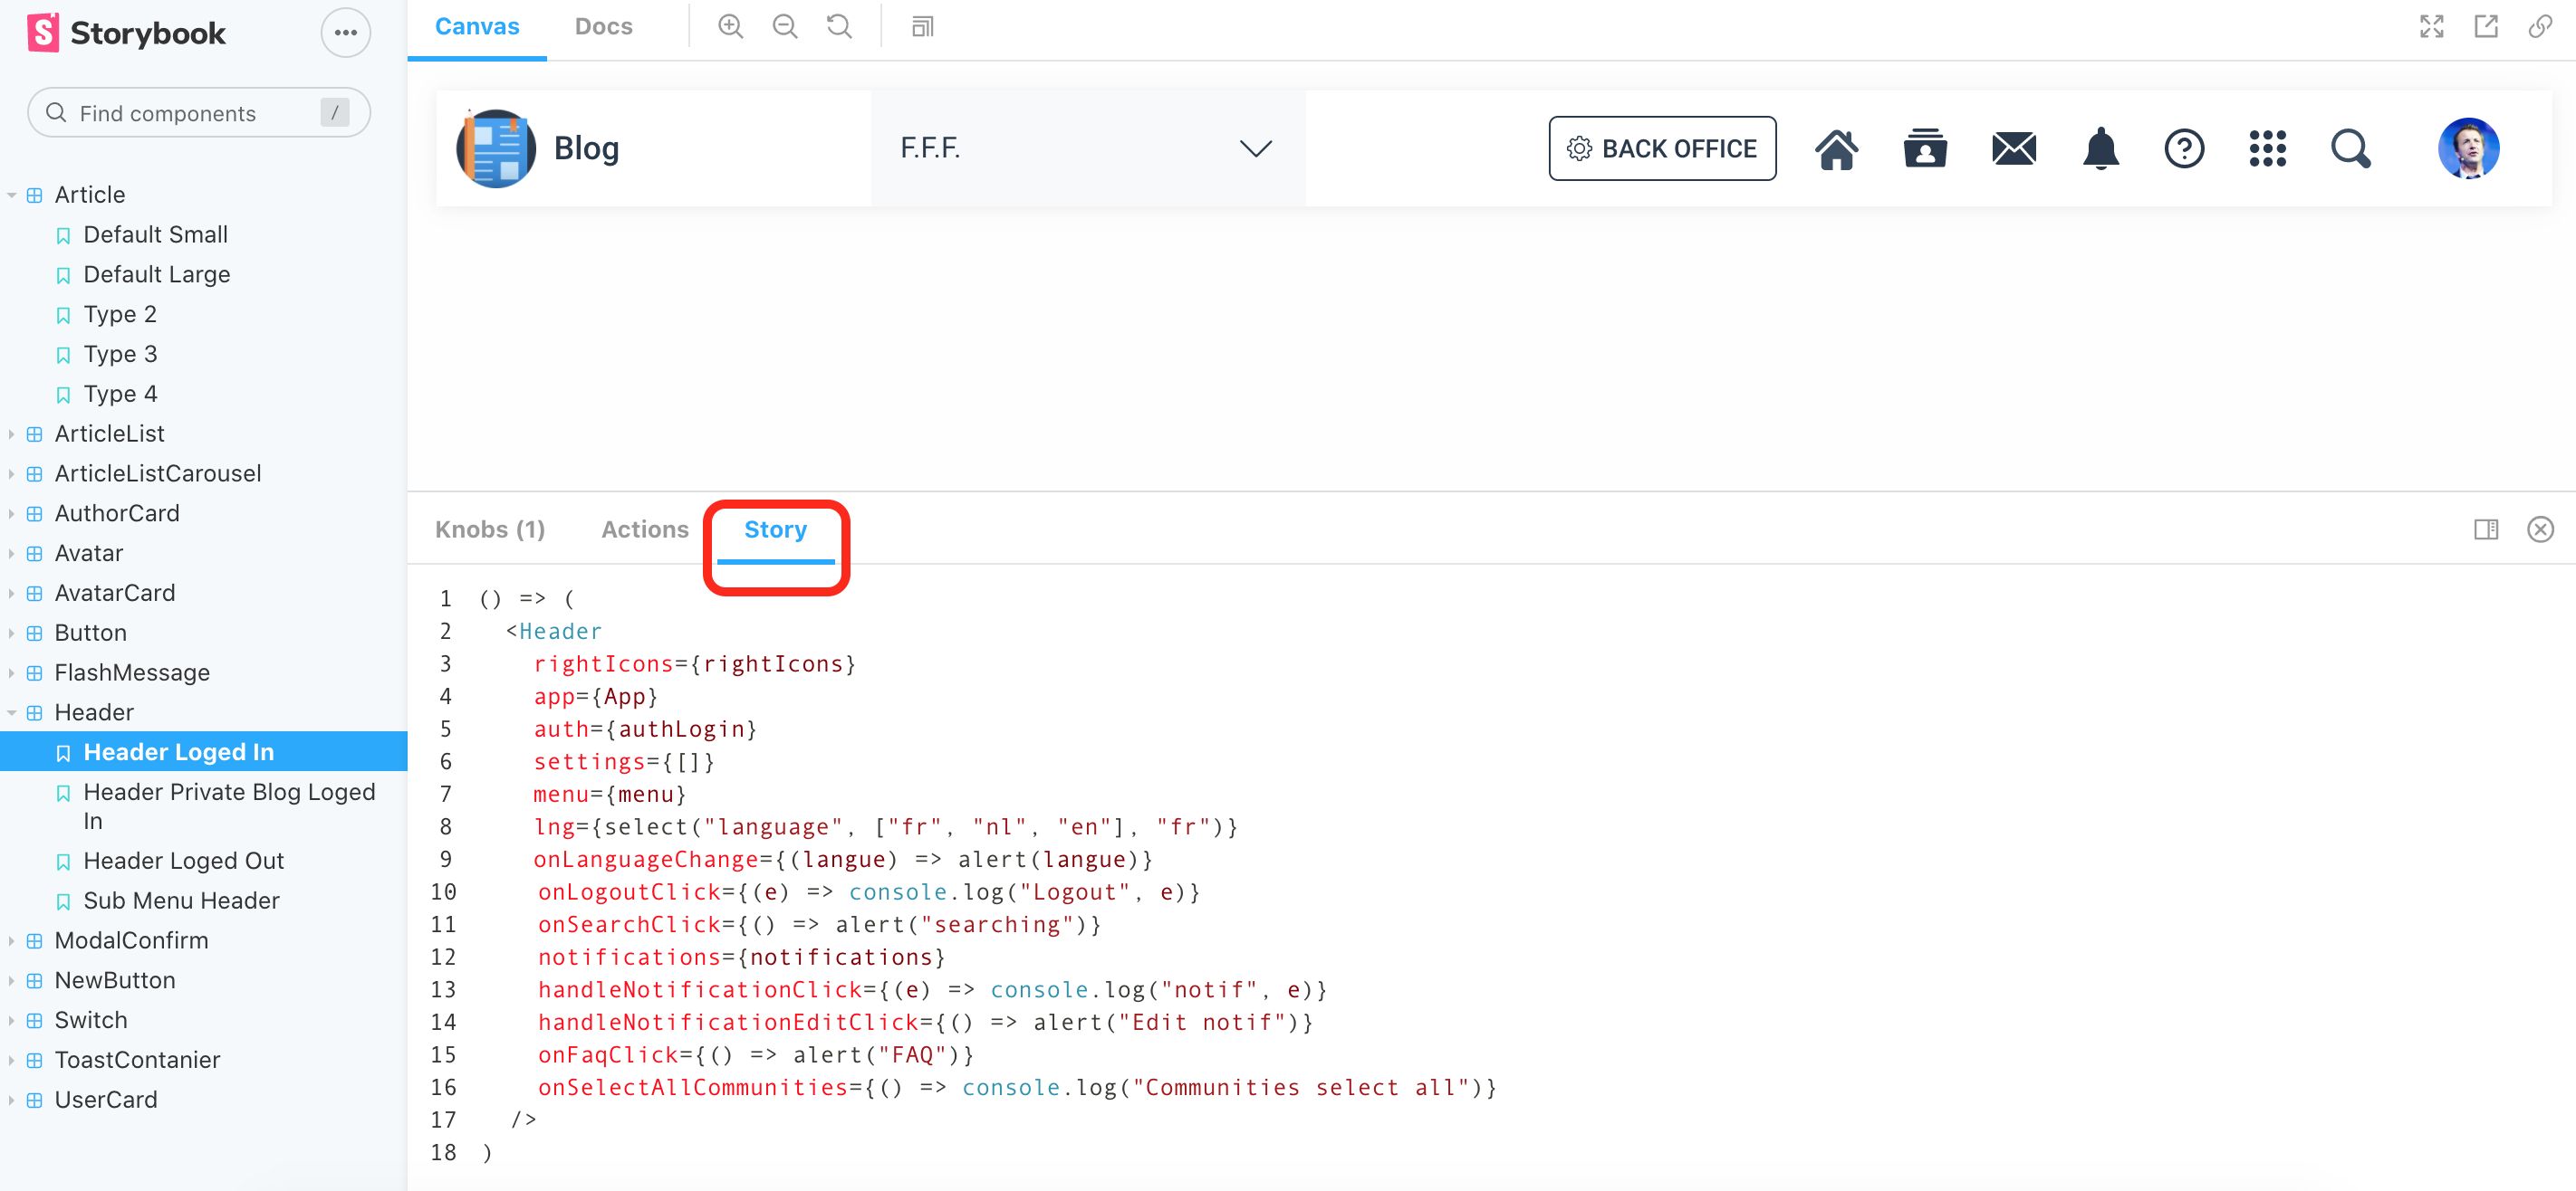Hide the addons panel with close icon

coord(2540,529)
